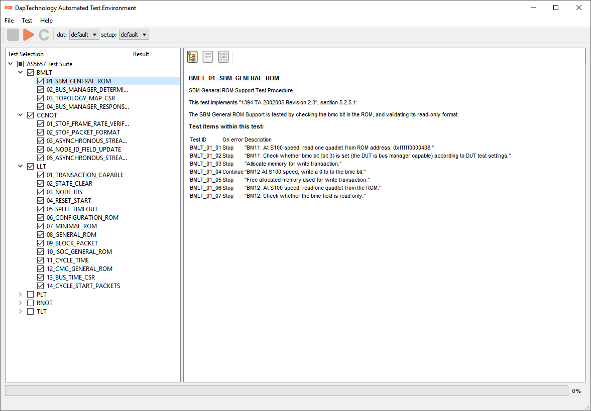Click the Test Selection column header
The image size is (591, 411).
[68, 54]
